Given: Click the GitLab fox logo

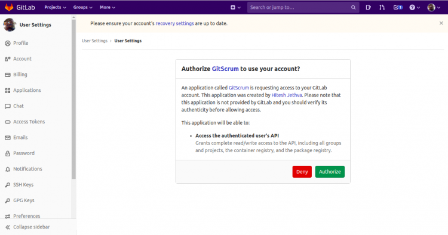Looking at the screenshot, I should click(x=9, y=7).
